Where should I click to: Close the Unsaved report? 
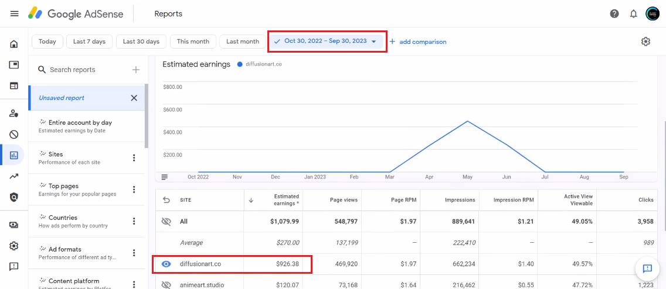[134, 98]
